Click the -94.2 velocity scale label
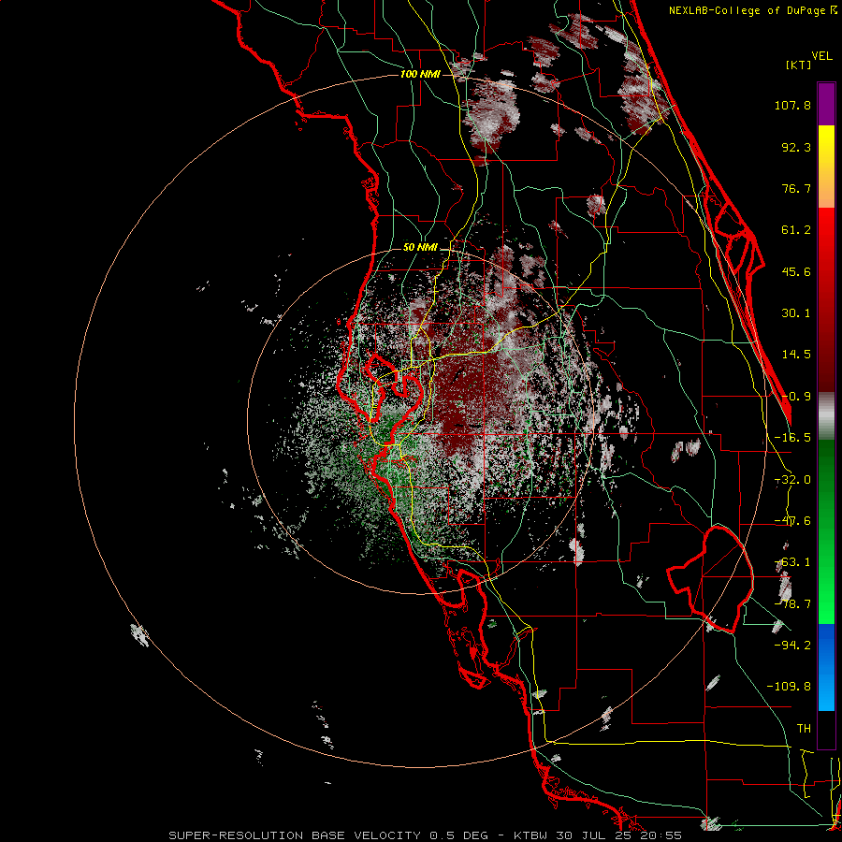This screenshot has width=842, height=842. (x=792, y=645)
